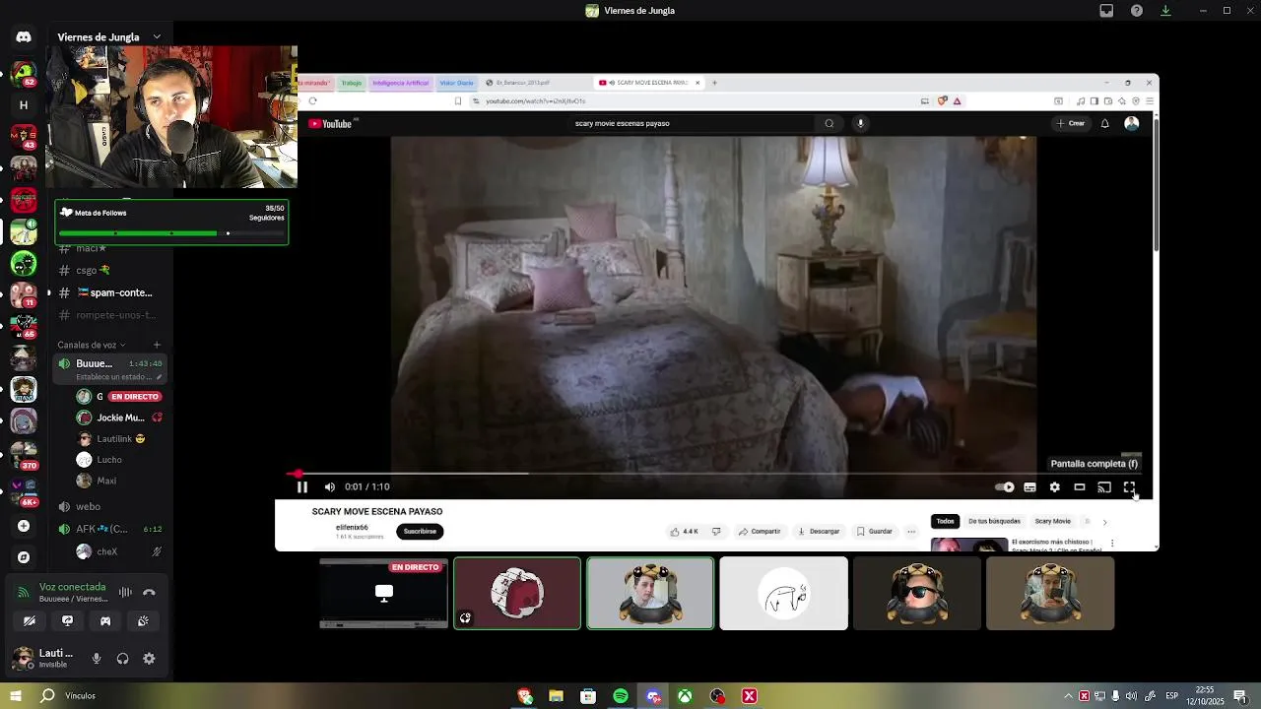The width and height of the screenshot is (1261, 709).
Task: Open more actions ellipsis under video
Action: pos(911,532)
